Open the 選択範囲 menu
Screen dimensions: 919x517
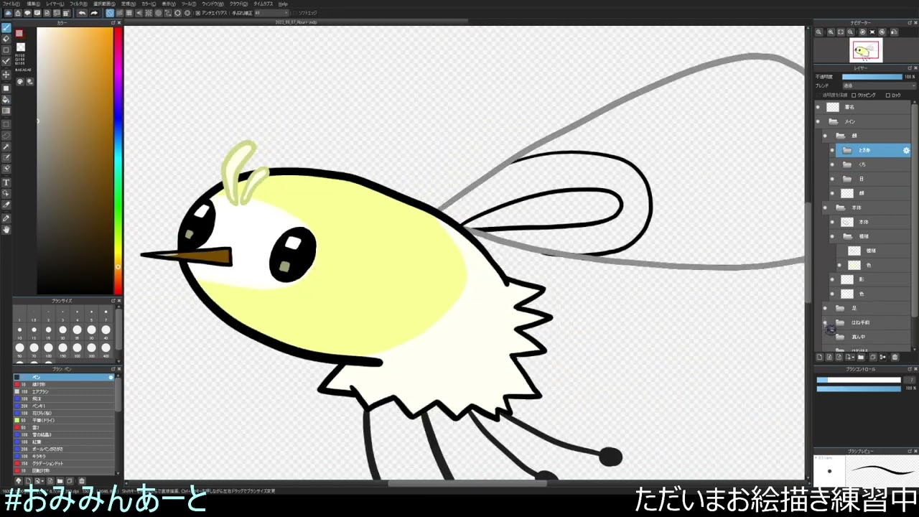point(105,4)
